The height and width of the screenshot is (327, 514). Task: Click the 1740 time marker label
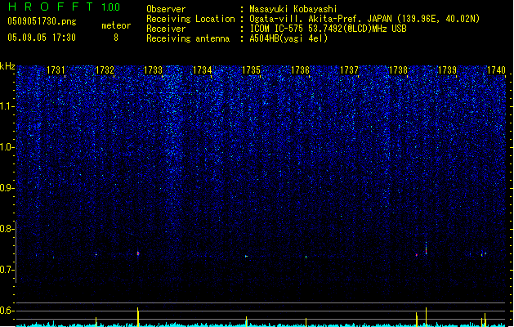coord(496,70)
